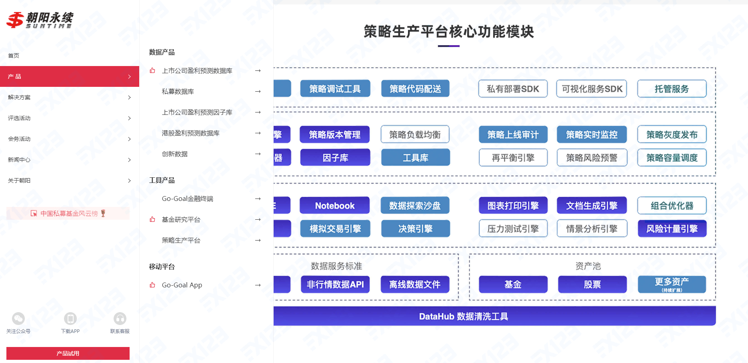
Task: Expand the 新闻中心 menu chevron
Action: (x=130, y=160)
